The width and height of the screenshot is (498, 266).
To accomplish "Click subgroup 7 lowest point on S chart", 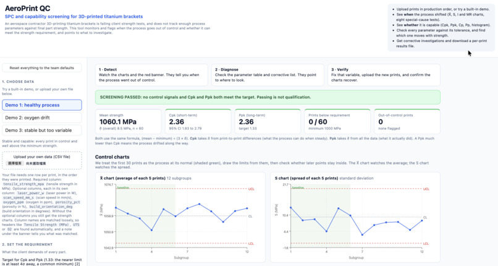I will tap(363, 235).
